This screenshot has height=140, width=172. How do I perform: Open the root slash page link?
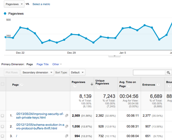point(17,136)
